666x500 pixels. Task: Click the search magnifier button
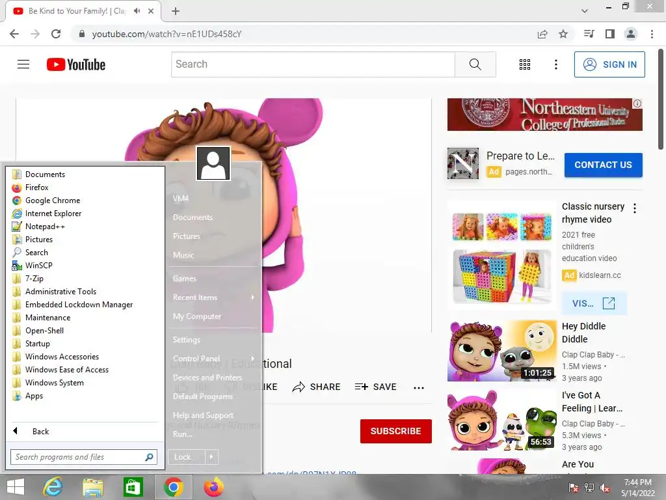(475, 64)
